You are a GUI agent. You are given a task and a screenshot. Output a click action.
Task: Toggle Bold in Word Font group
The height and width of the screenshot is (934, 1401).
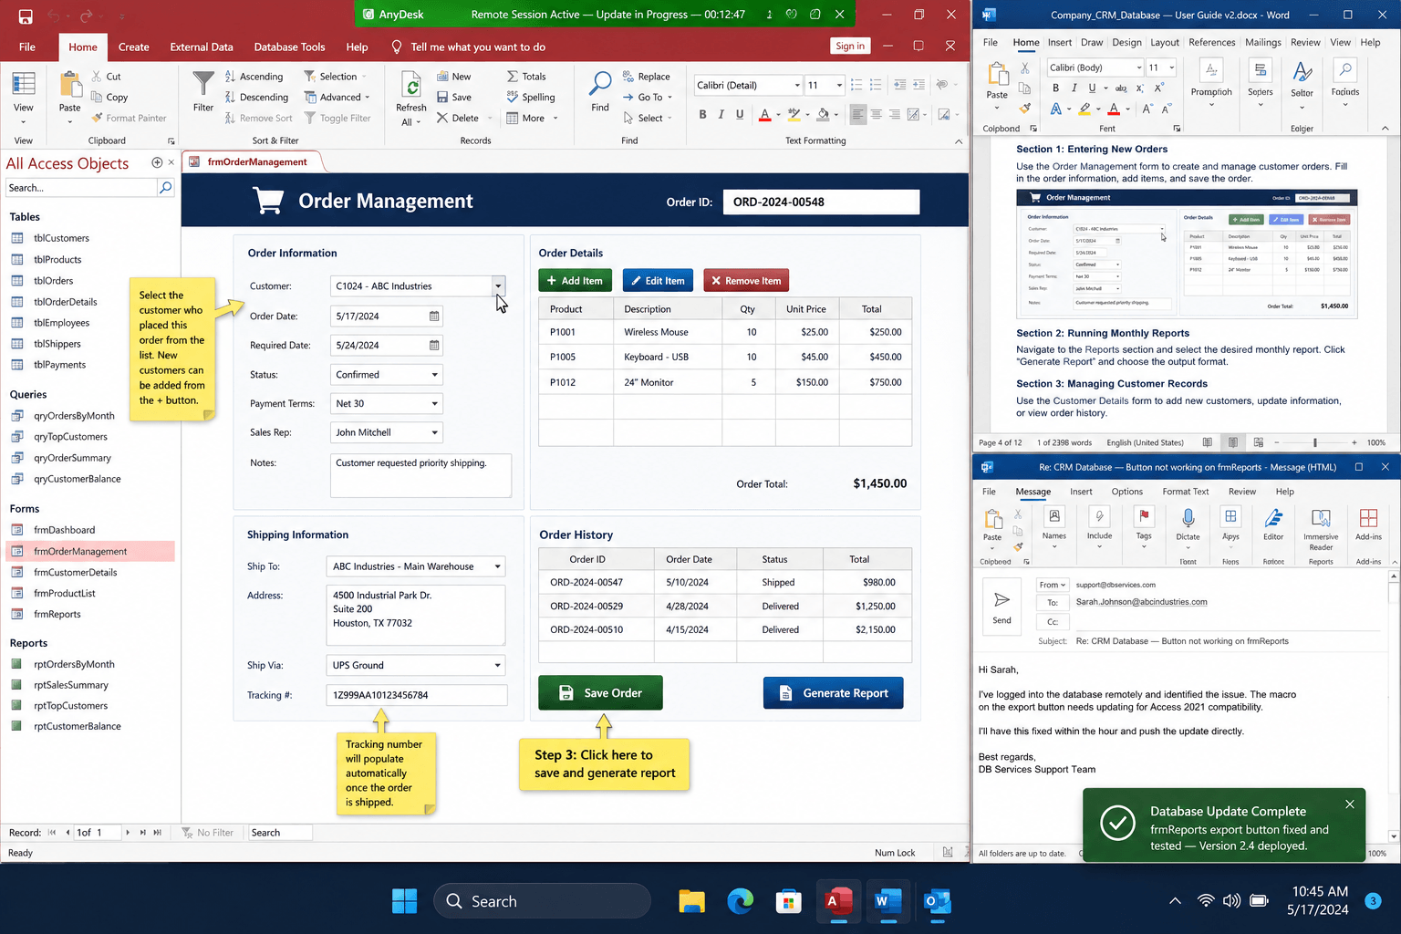click(1055, 88)
